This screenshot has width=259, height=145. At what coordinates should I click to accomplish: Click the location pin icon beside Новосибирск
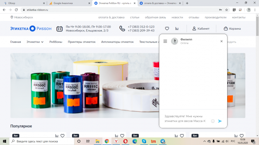coord(12,17)
